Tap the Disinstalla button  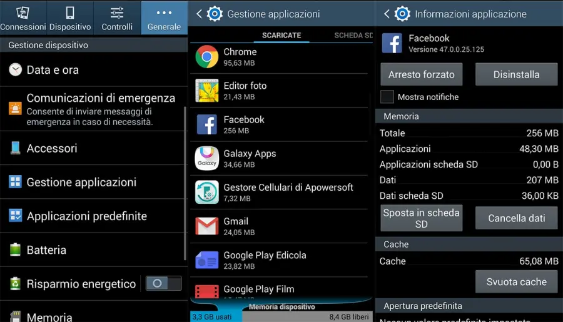coord(516,74)
